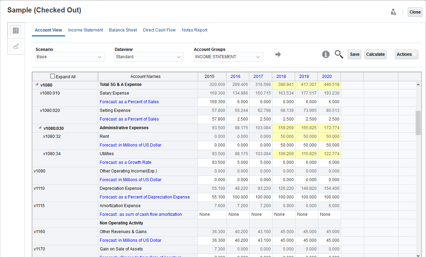
Task: Click the arrow icon next to Account Groups
Action: (x=278, y=54)
